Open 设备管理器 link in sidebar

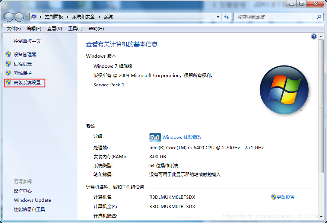point(25,55)
